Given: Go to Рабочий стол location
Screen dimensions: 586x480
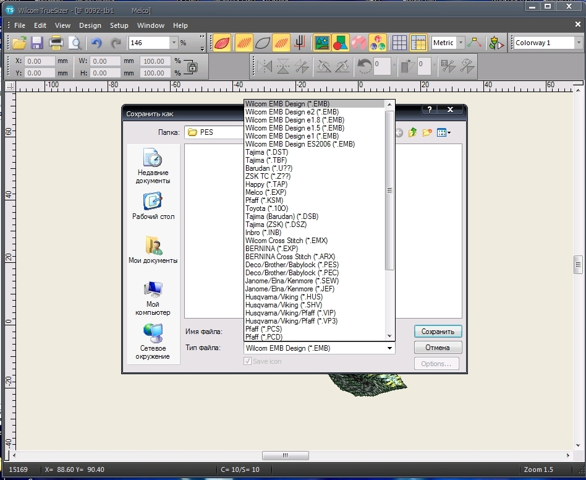Looking at the screenshot, I should tap(153, 207).
